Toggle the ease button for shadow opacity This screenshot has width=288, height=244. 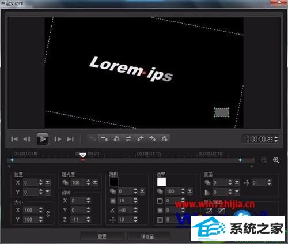142,192
